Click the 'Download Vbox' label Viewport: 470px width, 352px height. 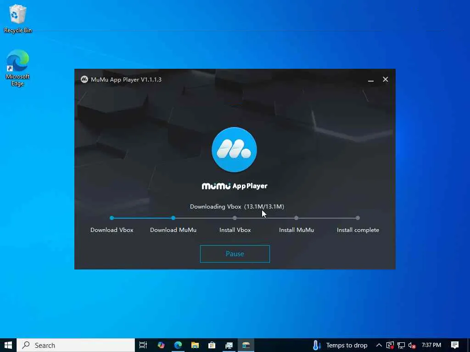tap(112, 230)
